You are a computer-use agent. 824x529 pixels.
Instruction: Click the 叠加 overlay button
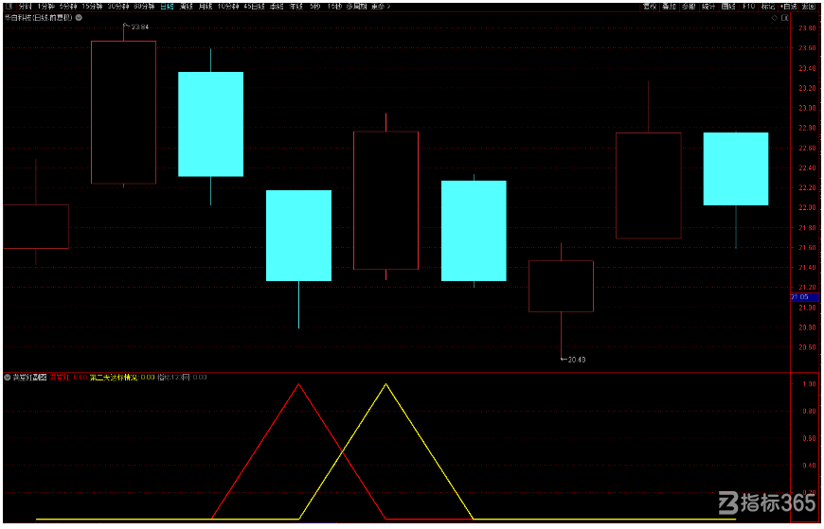pyautogui.click(x=669, y=7)
